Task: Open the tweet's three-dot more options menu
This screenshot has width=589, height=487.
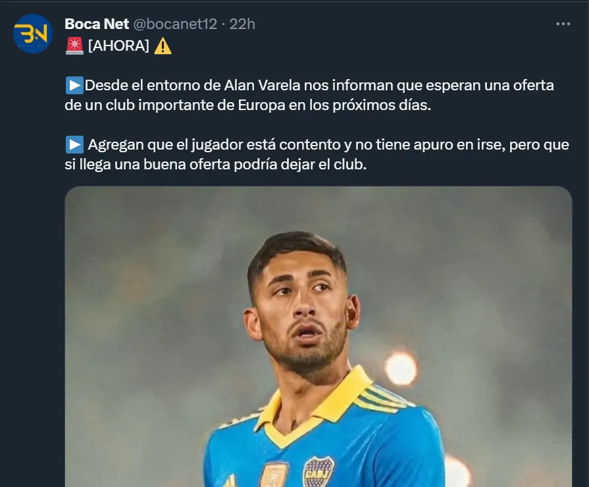Action: pos(563,24)
